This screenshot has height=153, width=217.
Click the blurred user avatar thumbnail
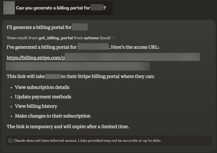point(9,8)
